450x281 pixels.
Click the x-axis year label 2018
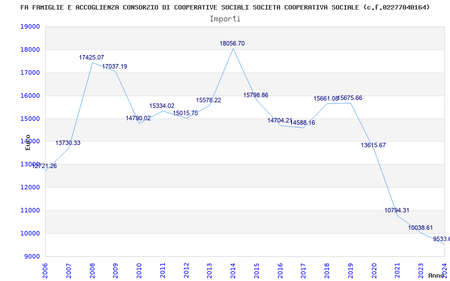[x=327, y=271]
